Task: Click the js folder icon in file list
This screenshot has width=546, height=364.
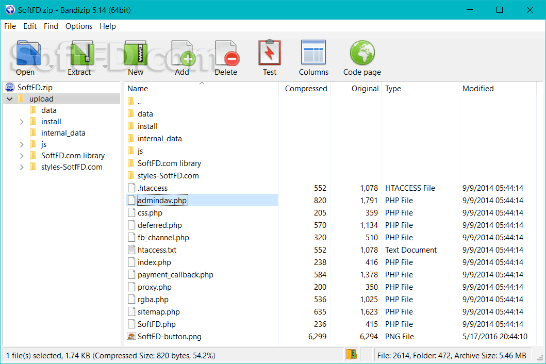Action: pos(131,151)
